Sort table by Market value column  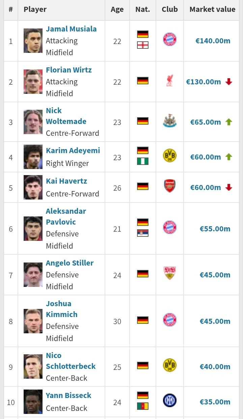[212, 9]
